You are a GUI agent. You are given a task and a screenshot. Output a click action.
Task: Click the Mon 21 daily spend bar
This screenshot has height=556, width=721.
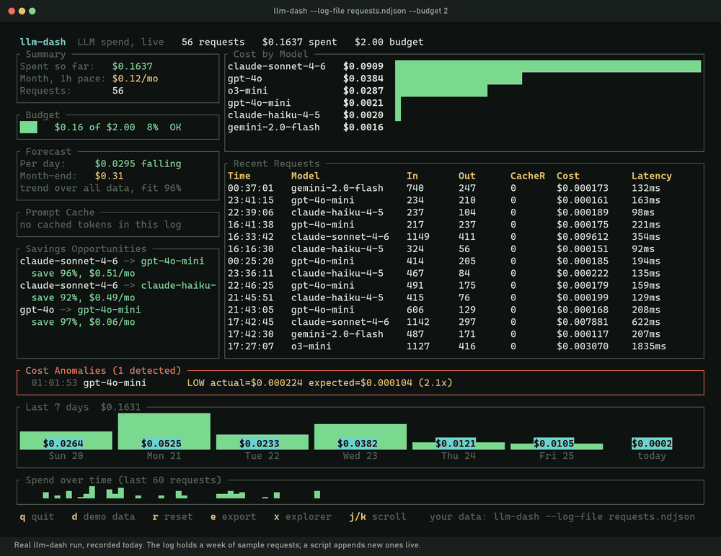coord(164,431)
